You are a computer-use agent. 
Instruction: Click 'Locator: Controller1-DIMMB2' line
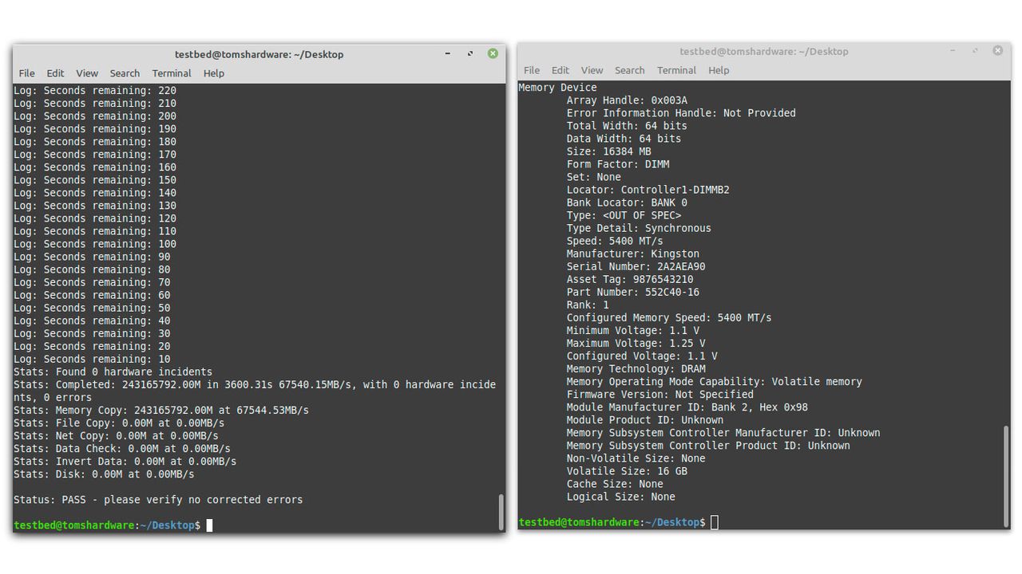[x=648, y=190]
